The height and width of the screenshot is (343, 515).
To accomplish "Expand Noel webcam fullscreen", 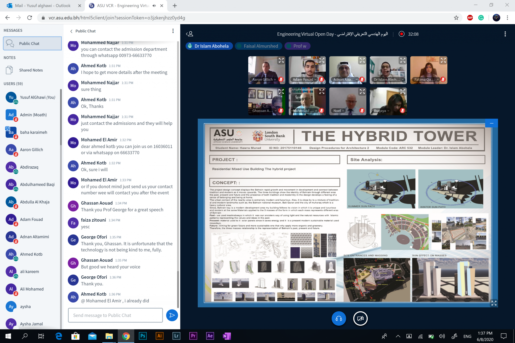I will pyautogui.click(x=362, y=91).
